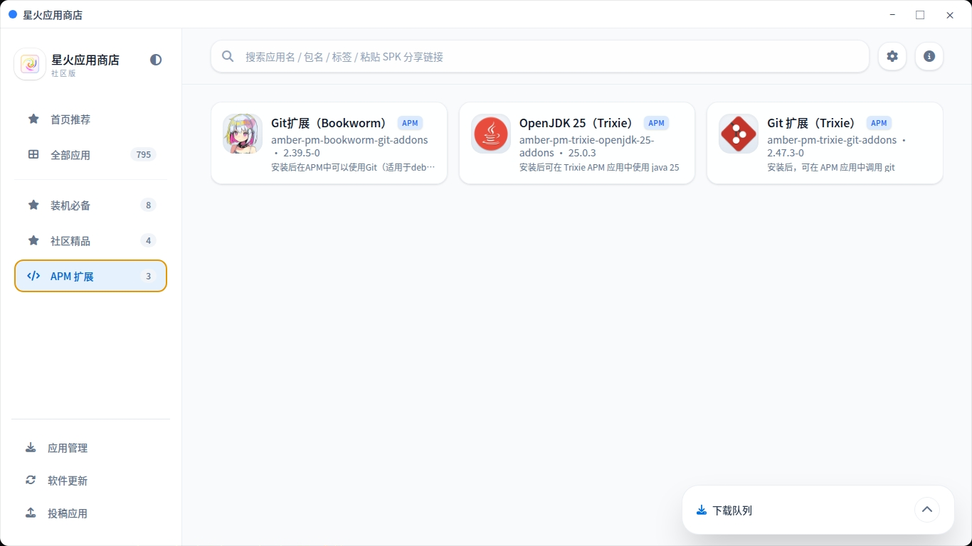Click the Git扩展 Bookworm anime avatar icon
972x546 pixels.
pos(243,134)
